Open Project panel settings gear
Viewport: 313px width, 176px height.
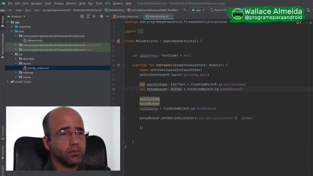101,16
